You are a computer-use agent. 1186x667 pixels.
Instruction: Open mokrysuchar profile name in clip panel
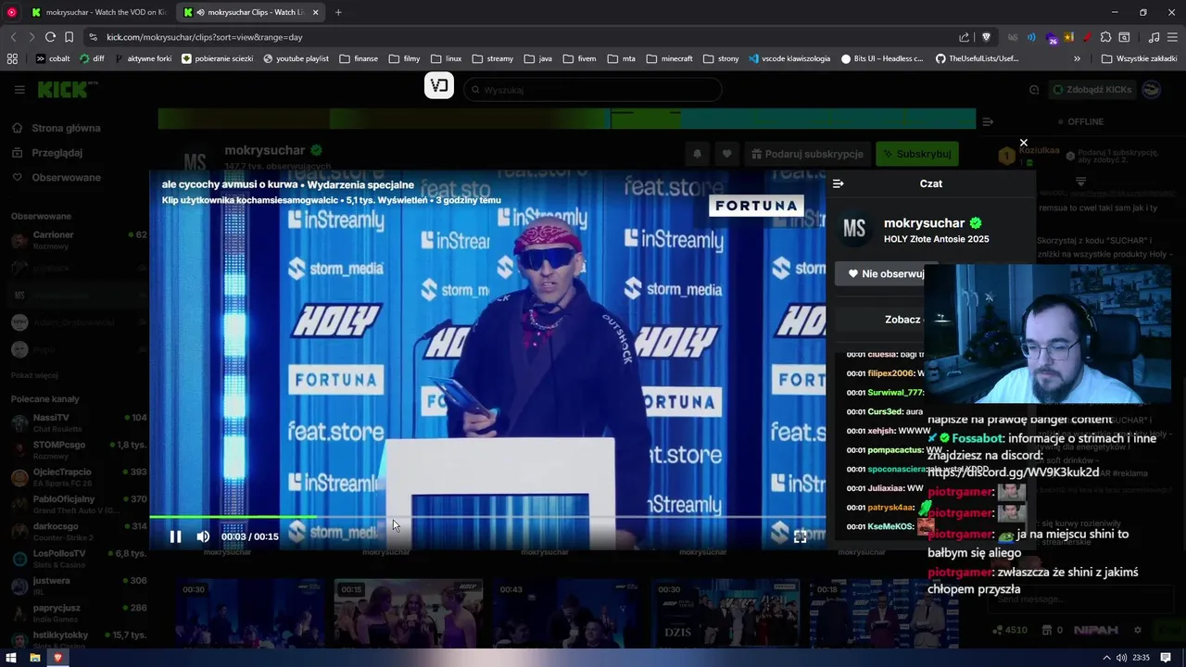924,223
